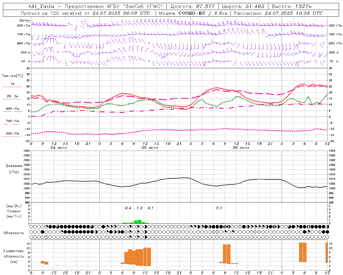Click the 'Облачность' cloudiness label
Image resolution: width=343 pixels, height=275 pixels.
pyautogui.click(x=14, y=233)
